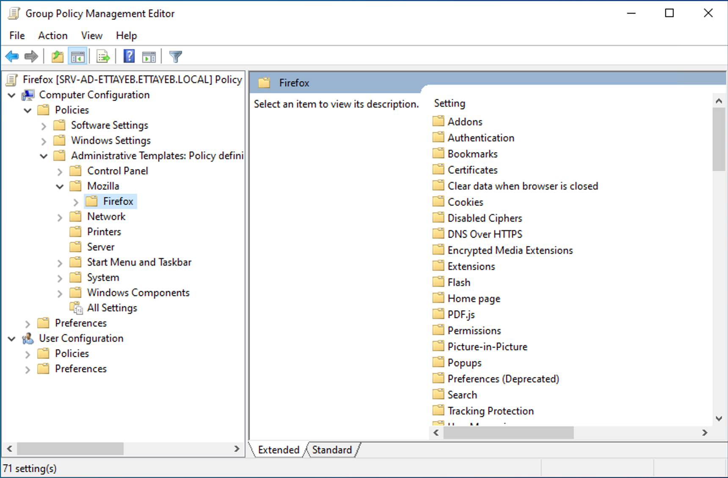Select Policies under User Configuration

(x=72, y=354)
